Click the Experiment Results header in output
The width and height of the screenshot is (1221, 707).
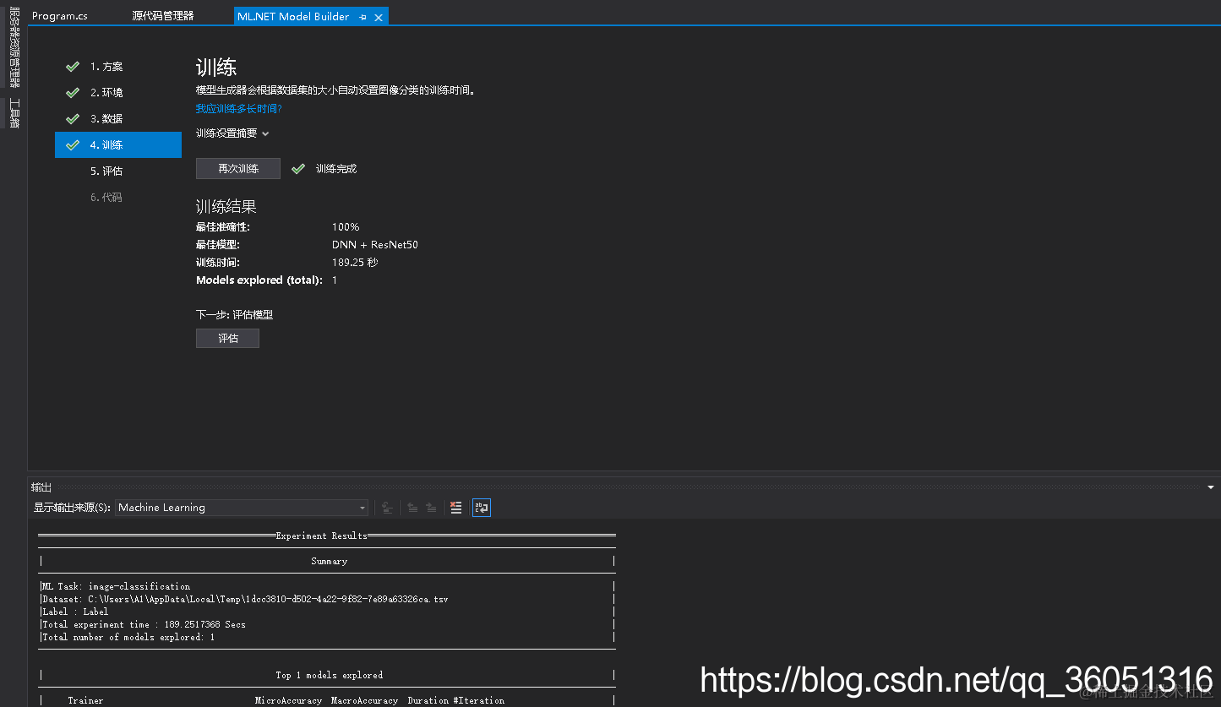click(322, 536)
